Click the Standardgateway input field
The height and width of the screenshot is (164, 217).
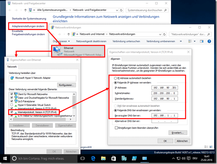tap(165, 99)
